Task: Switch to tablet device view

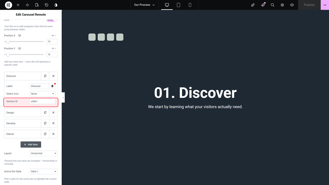Action: coord(178,5)
